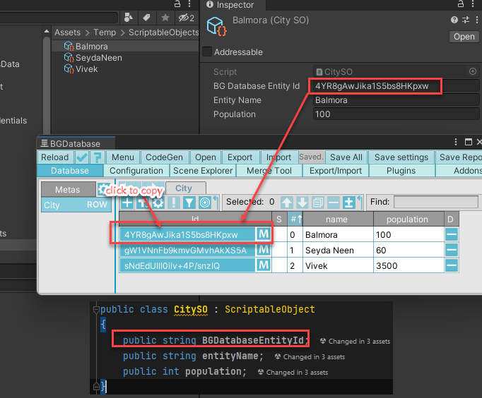Click the exclamation warnings icon

[x=174, y=203]
